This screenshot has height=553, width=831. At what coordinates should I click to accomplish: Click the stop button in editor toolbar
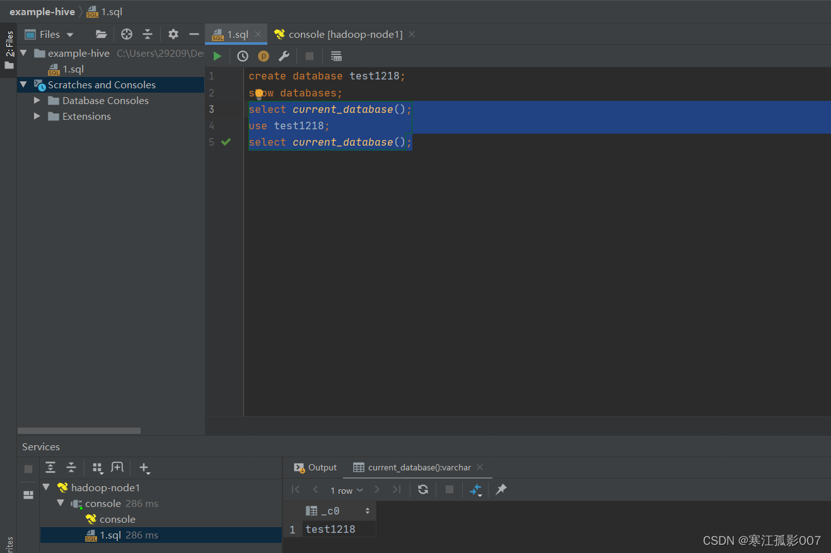(310, 56)
